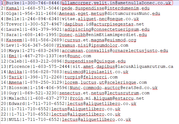Click the name Kaseem on line 8
Screen dimensions: 179x124
click(14, 40)
